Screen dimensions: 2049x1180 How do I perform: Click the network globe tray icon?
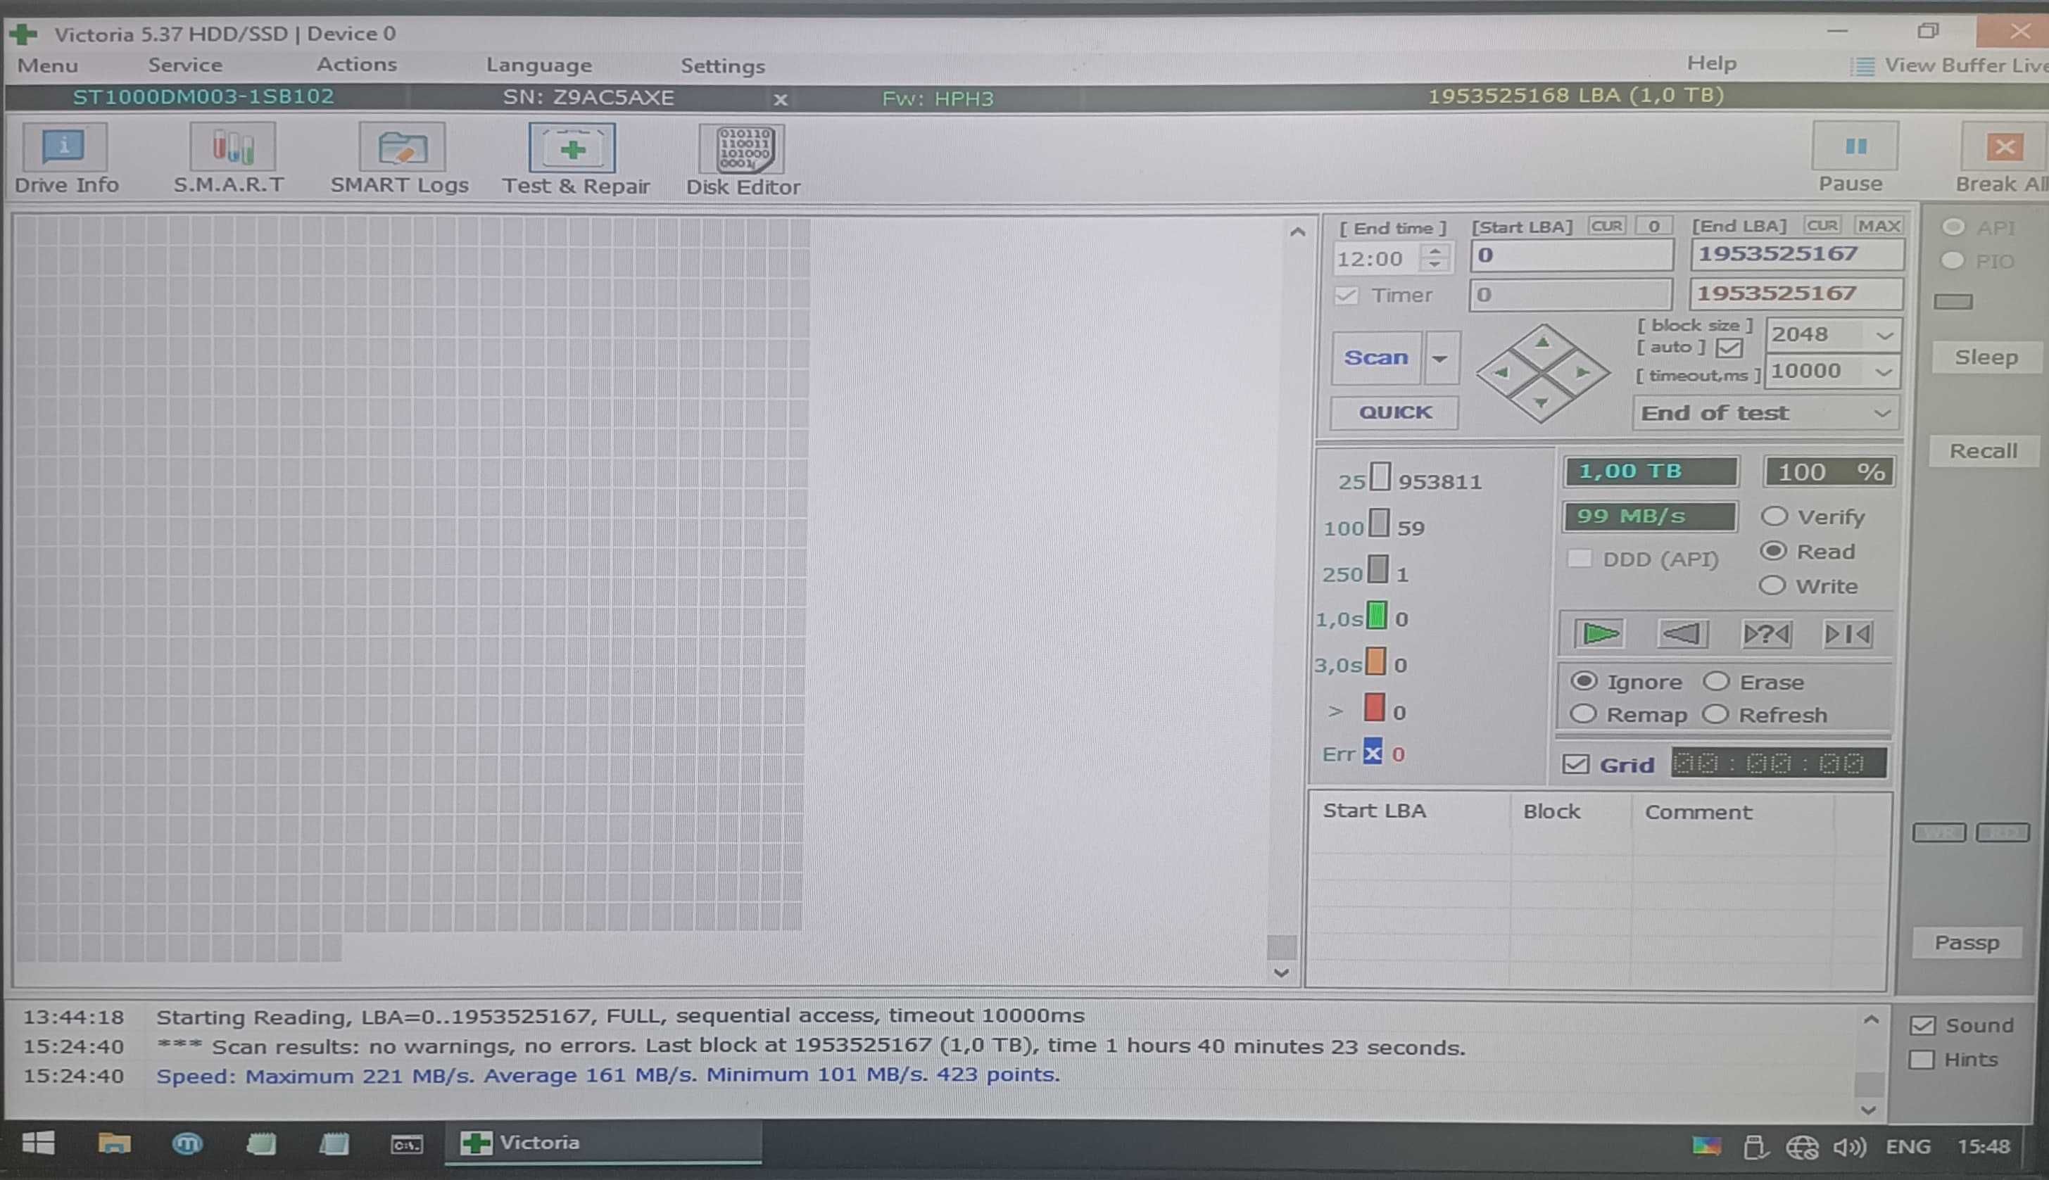point(1802,1147)
